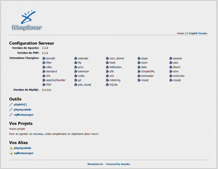Click the wrench icon beside phpinfo()
Image resolution: width=218 pixels, height=169 pixels.
(x=11, y=104)
